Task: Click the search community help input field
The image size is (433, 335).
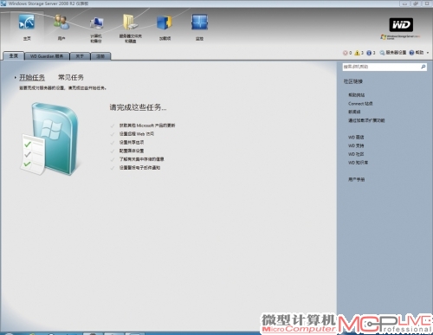Action: pyautogui.click(x=381, y=67)
